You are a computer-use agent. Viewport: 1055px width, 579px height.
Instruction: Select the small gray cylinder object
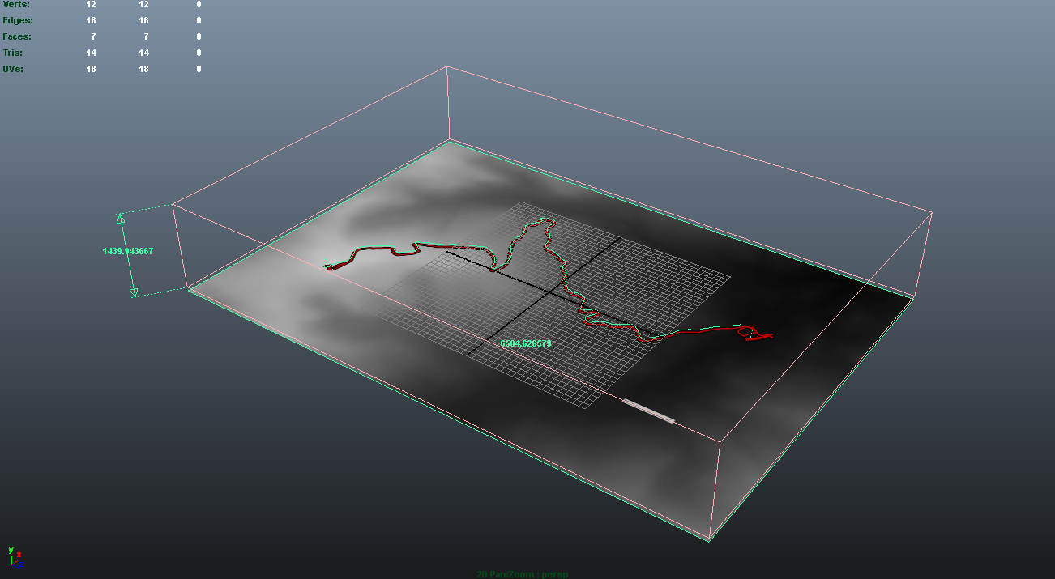point(648,411)
